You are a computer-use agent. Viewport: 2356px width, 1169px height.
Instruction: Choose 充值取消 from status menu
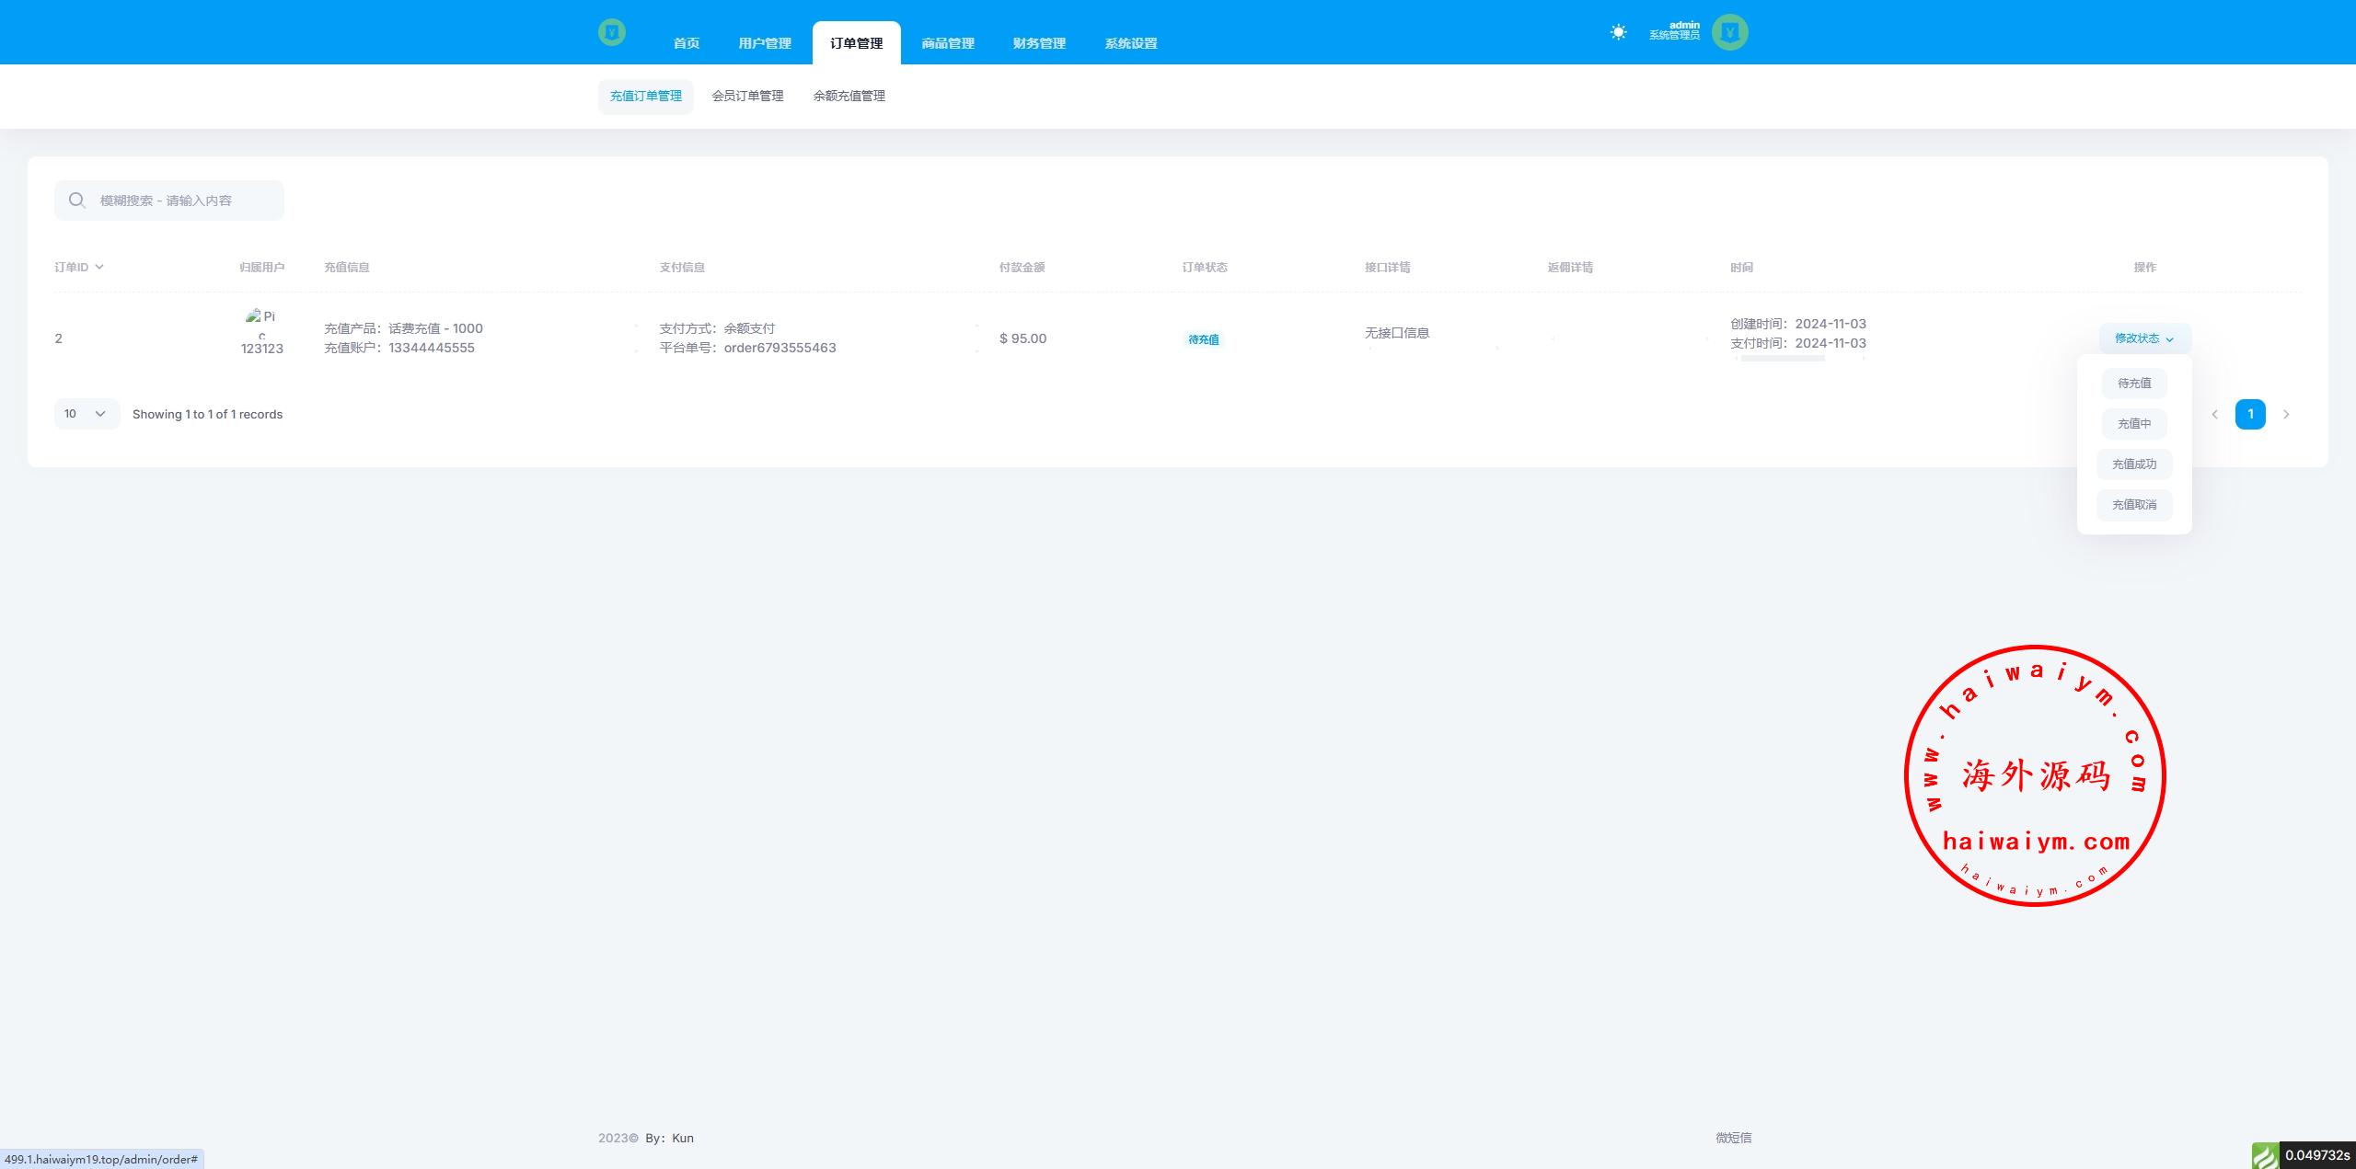[2134, 505]
